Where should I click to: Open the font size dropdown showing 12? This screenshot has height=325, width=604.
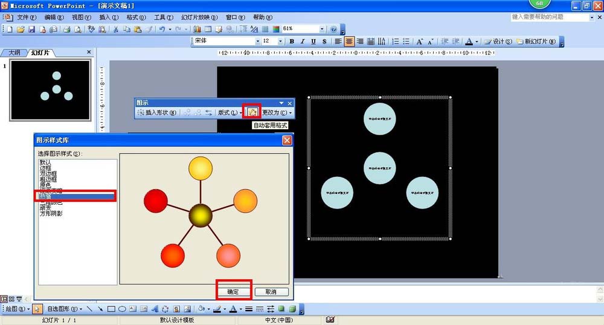coord(280,41)
